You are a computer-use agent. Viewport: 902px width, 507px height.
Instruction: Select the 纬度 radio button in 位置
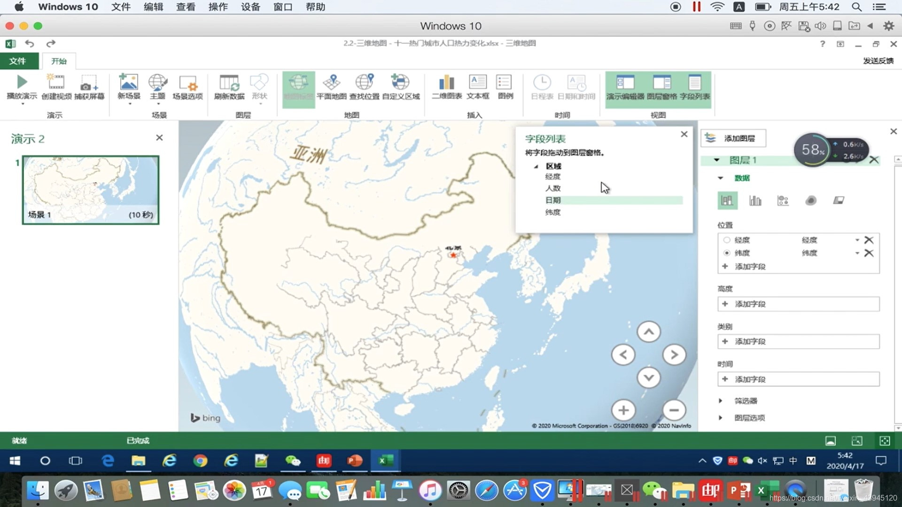[x=727, y=253]
